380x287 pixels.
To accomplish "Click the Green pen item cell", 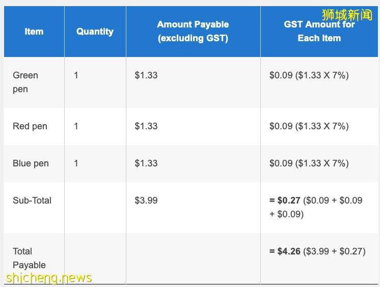I will [25, 82].
